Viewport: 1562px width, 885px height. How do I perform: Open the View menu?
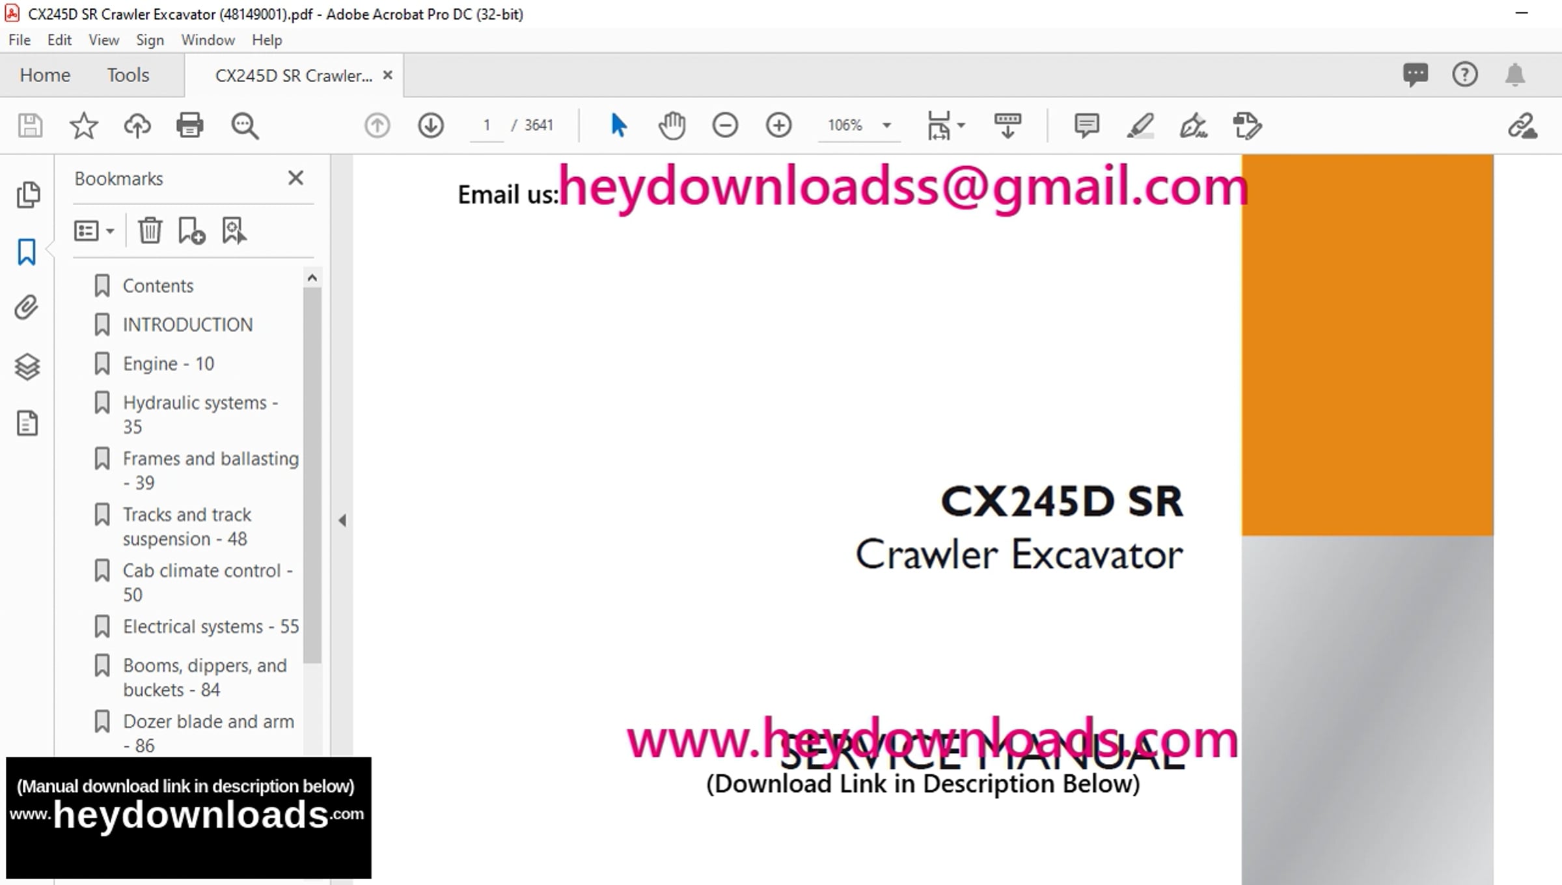[x=103, y=40]
